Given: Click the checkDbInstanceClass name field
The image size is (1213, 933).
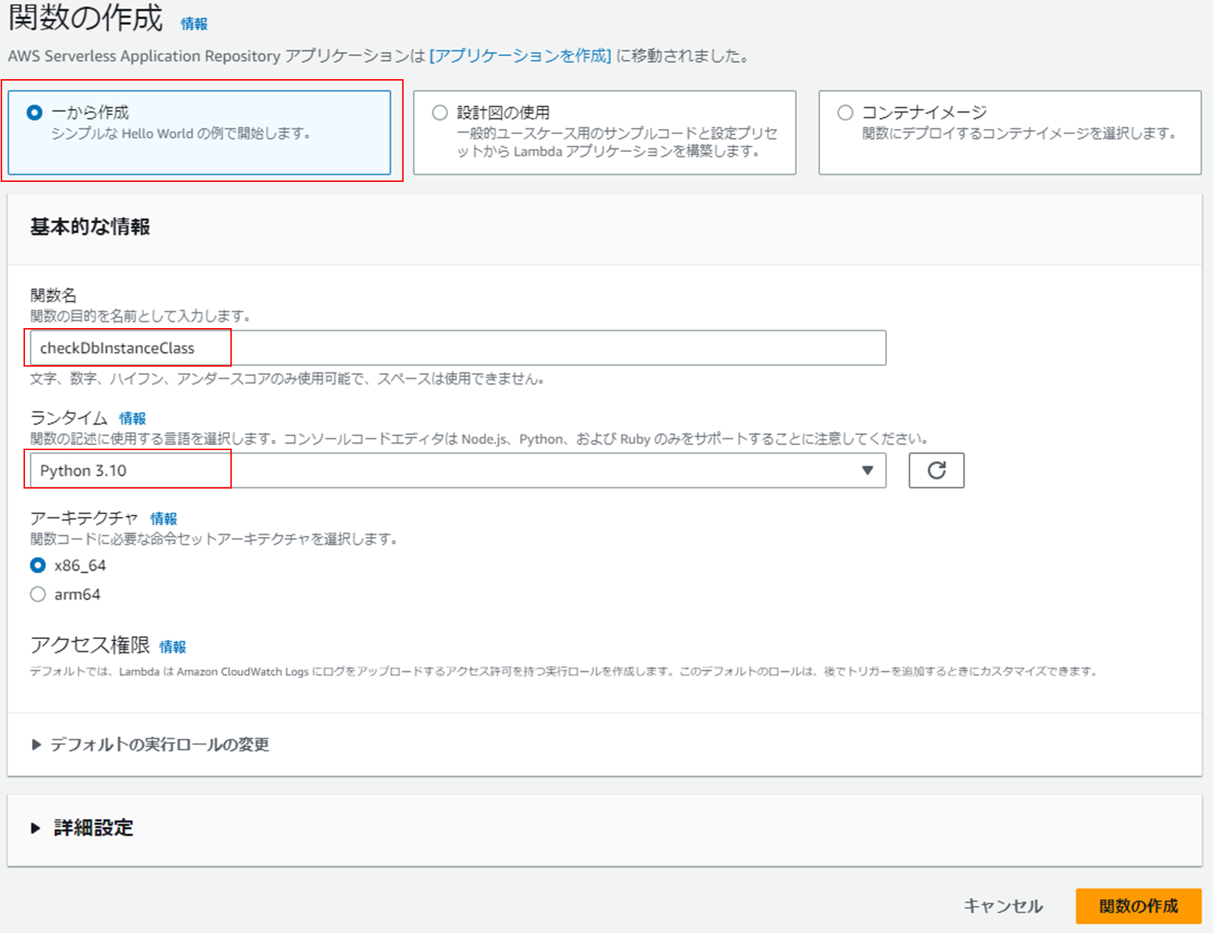Looking at the screenshot, I should [456, 348].
